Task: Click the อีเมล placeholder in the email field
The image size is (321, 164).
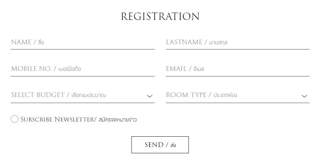Action: pos(199,69)
